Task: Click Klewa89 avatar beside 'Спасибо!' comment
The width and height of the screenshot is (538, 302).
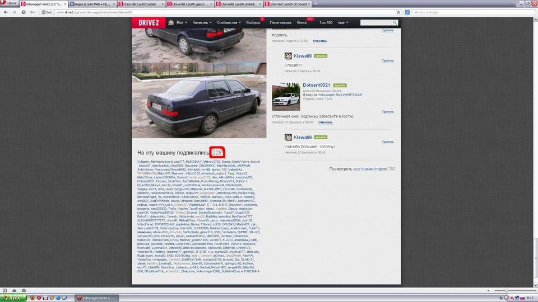Action: point(288,56)
